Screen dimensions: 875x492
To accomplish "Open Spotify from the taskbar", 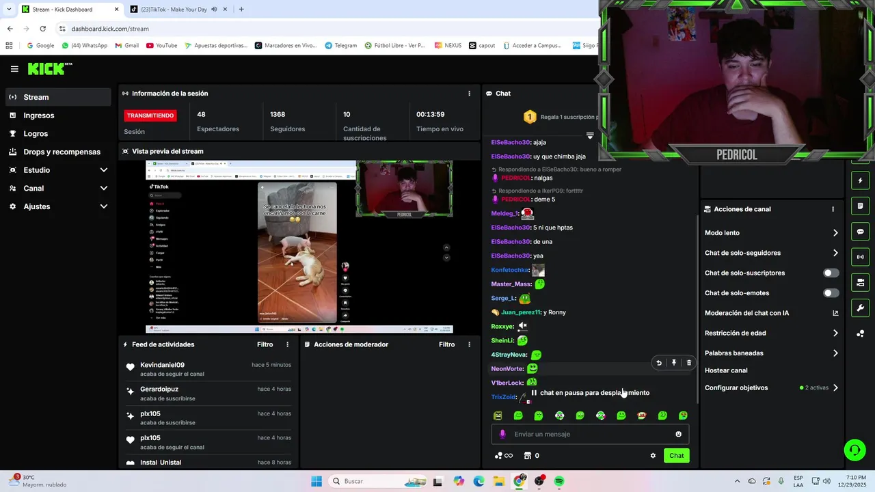I will [x=559, y=481].
